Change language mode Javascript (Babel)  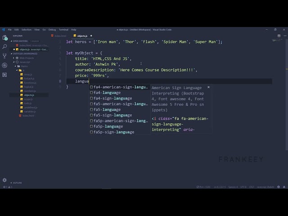tap(265, 187)
